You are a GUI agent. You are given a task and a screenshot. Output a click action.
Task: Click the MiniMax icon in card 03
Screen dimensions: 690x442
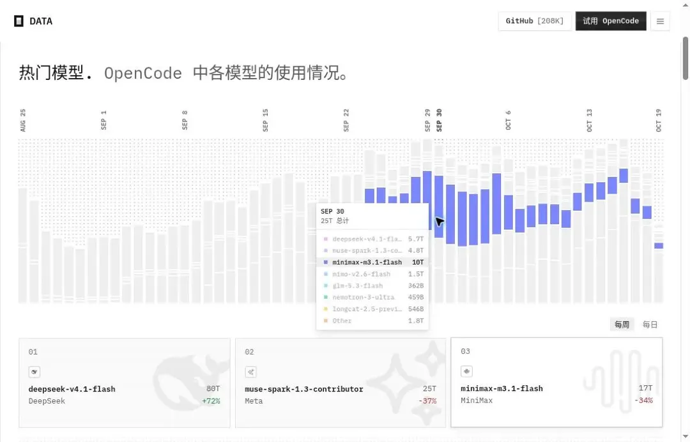point(466,372)
